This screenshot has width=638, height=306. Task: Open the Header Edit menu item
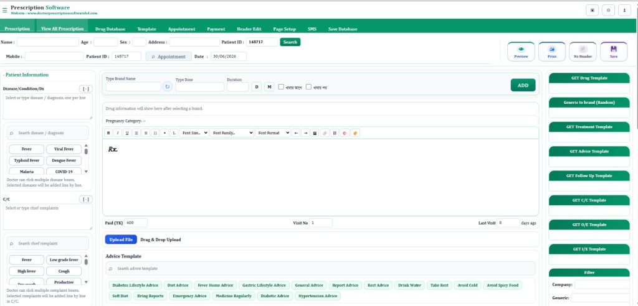pos(249,29)
